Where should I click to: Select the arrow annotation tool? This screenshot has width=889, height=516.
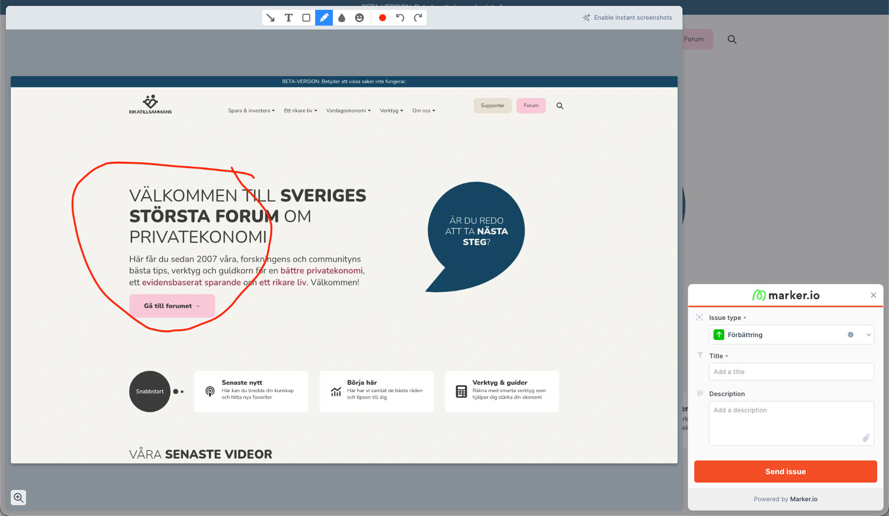pos(270,18)
